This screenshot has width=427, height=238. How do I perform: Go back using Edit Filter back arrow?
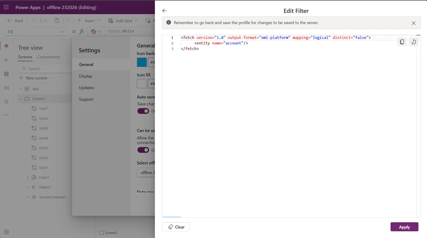coord(165,11)
